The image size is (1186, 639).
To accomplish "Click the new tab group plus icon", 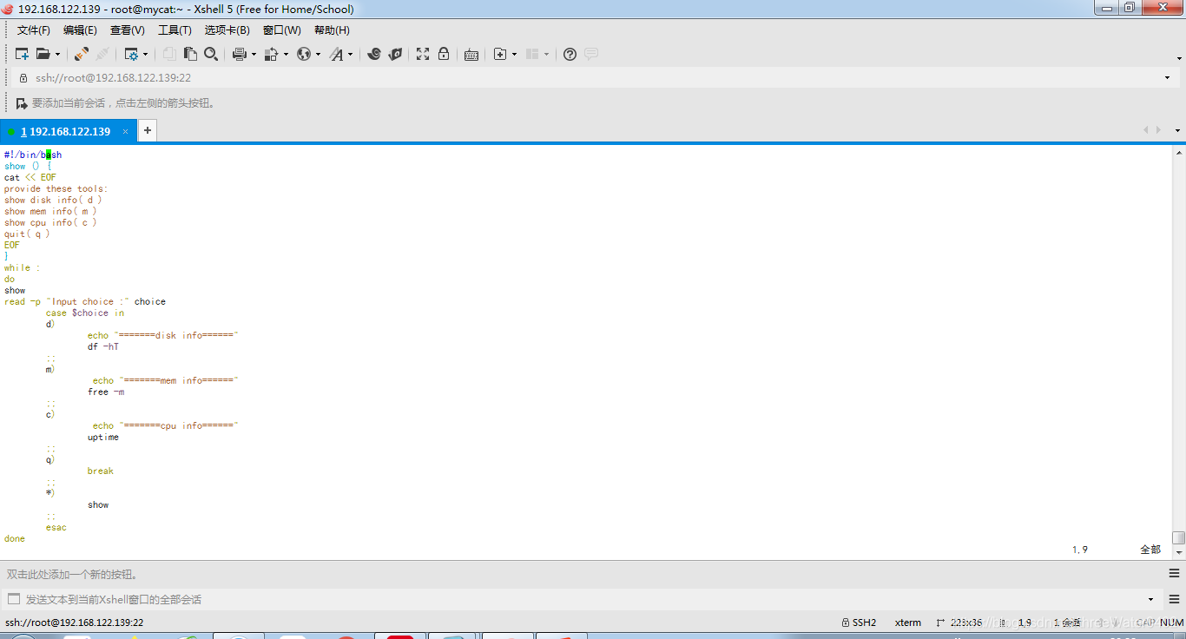I will pyautogui.click(x=500, y=54).
